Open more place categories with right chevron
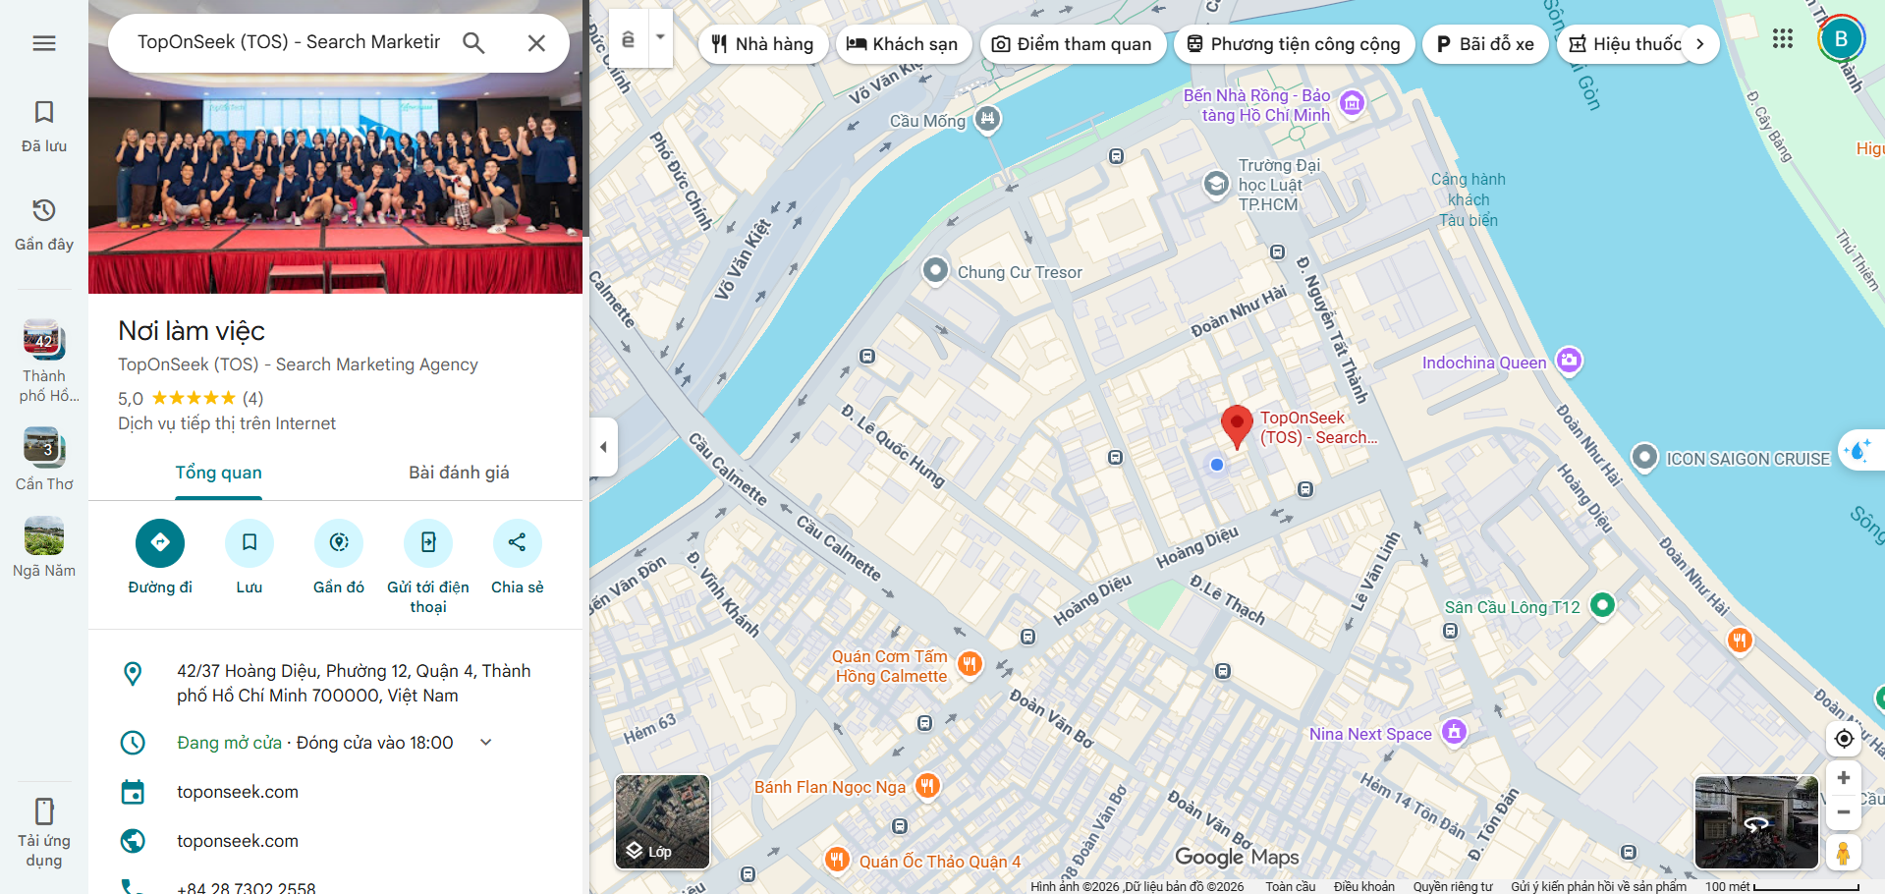Image resolution: width=1885 pixels, height=894 pixels. coord(1700,43)
